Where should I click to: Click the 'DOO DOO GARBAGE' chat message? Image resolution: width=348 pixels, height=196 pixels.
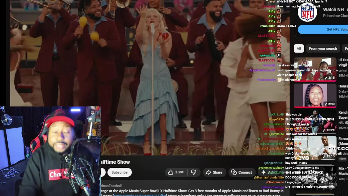(x=299, y=177)
